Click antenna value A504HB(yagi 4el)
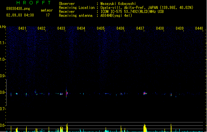 click(x=116, y=16)
